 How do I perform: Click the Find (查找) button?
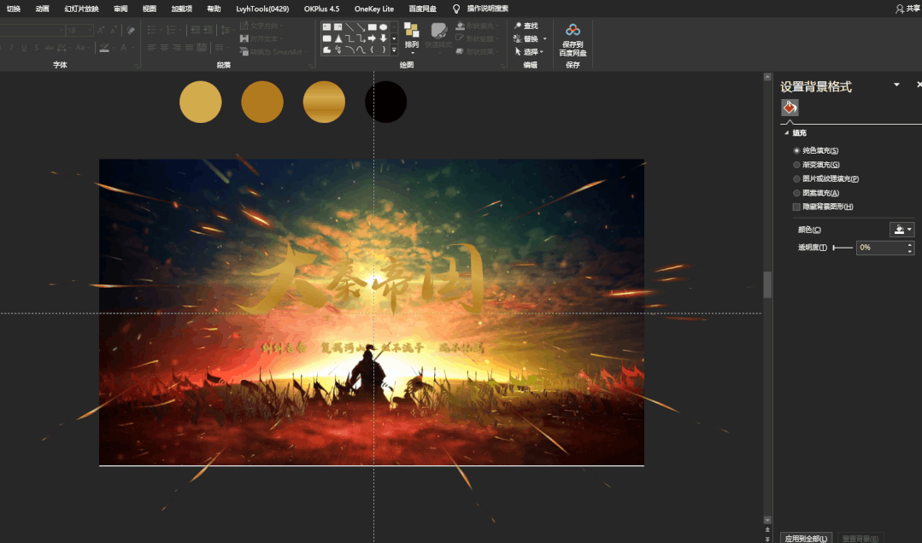coord(526,26)
